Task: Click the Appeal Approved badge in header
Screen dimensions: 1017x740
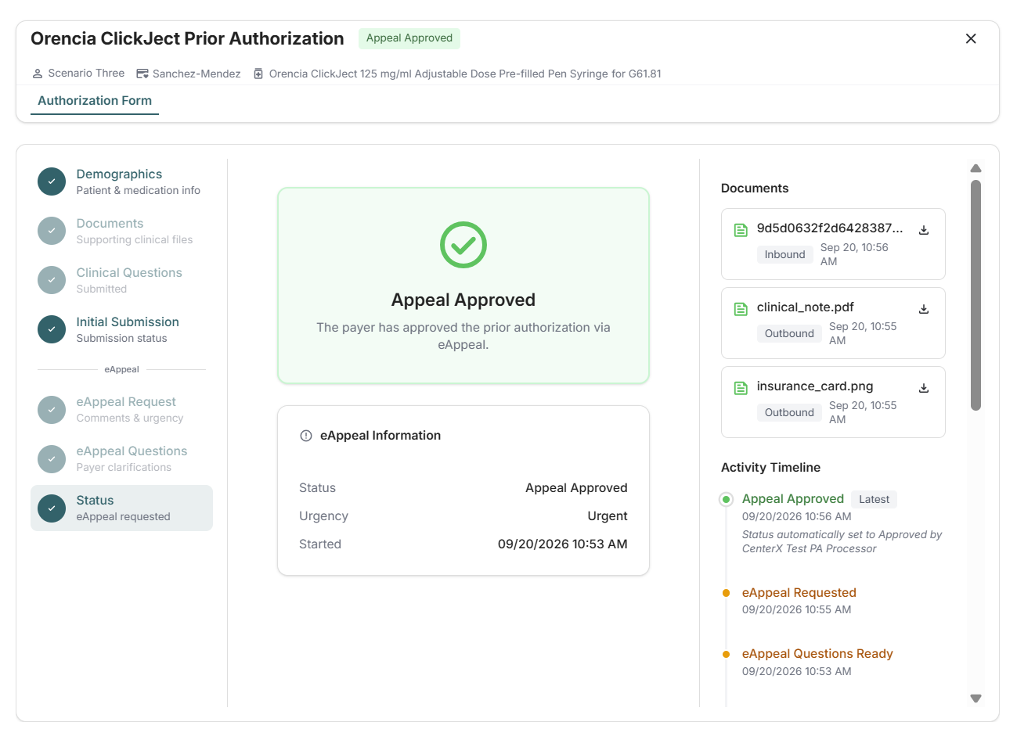Action: click(x=409, y=38)
